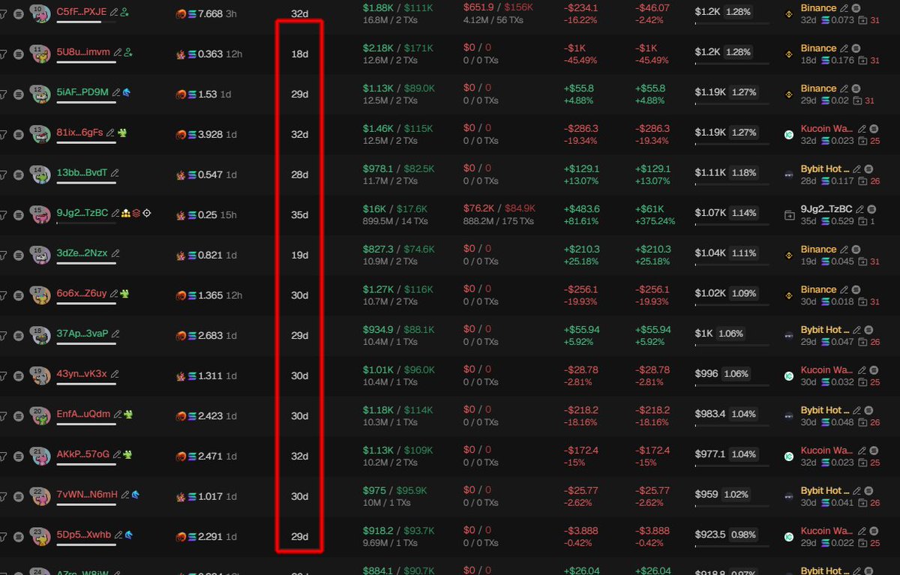Click the $923.5 remaining value

(x=711, y=535)
